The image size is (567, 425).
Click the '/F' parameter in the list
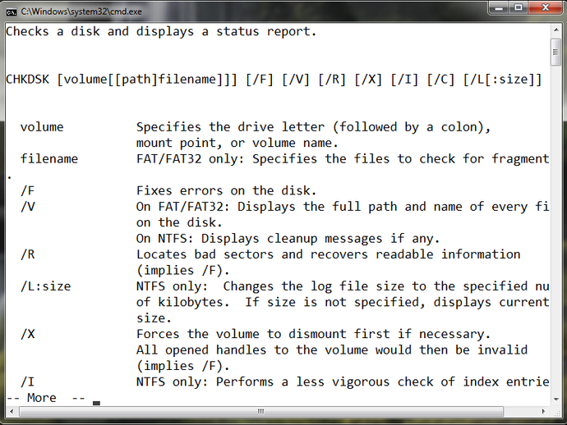[27, 190]
